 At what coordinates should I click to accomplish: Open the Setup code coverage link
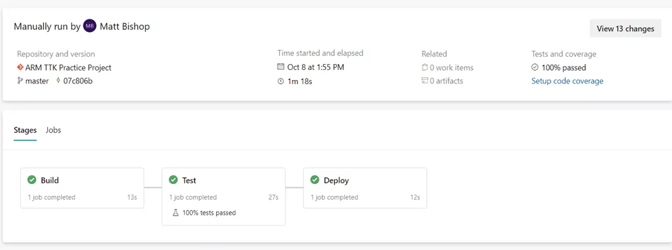click(x=567, y=81)
